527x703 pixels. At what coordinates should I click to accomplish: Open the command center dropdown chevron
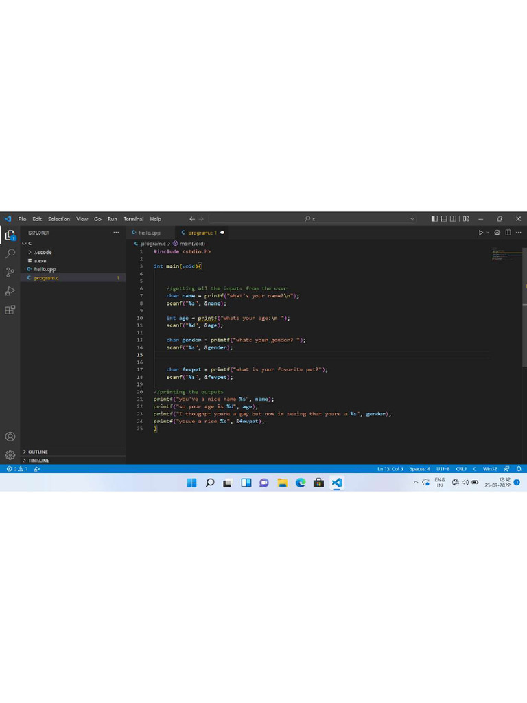[412, 219]
